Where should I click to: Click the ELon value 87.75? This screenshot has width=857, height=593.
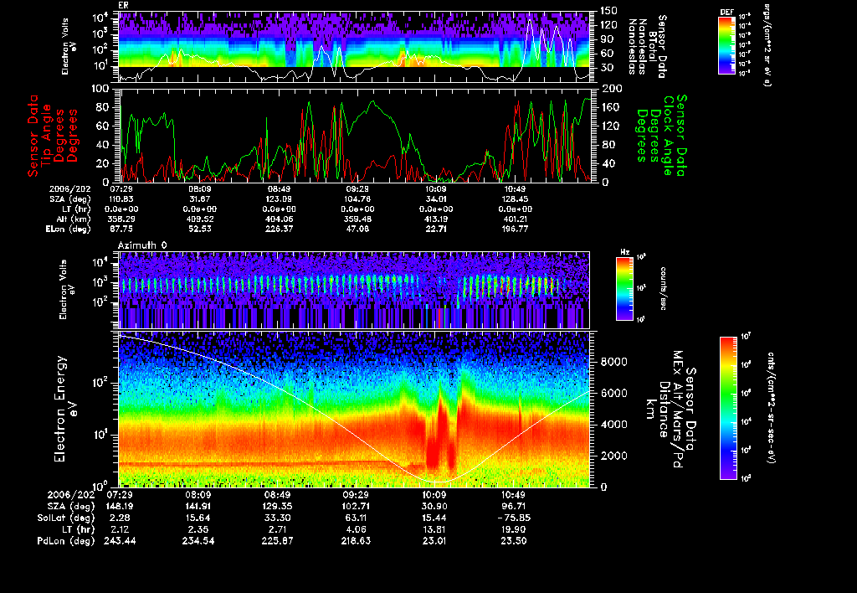121,229
